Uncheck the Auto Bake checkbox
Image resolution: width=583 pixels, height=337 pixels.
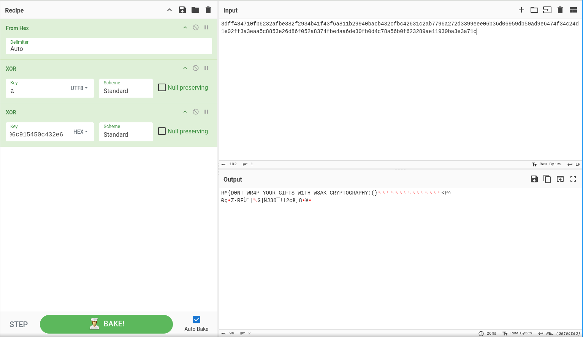[x=196, y=320]
